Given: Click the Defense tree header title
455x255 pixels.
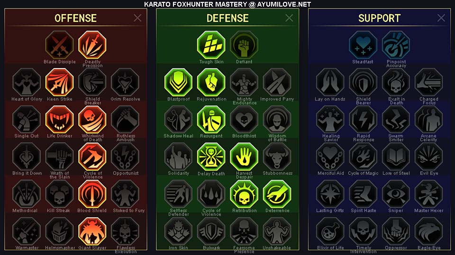Looking at the screenshot, I should [227, 18].
